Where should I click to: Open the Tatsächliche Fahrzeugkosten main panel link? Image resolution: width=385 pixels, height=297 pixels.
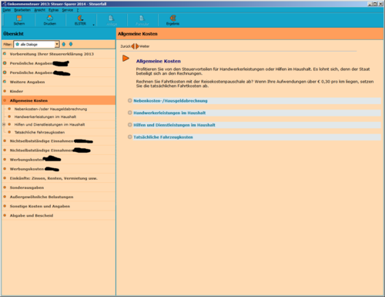point(163,137)
